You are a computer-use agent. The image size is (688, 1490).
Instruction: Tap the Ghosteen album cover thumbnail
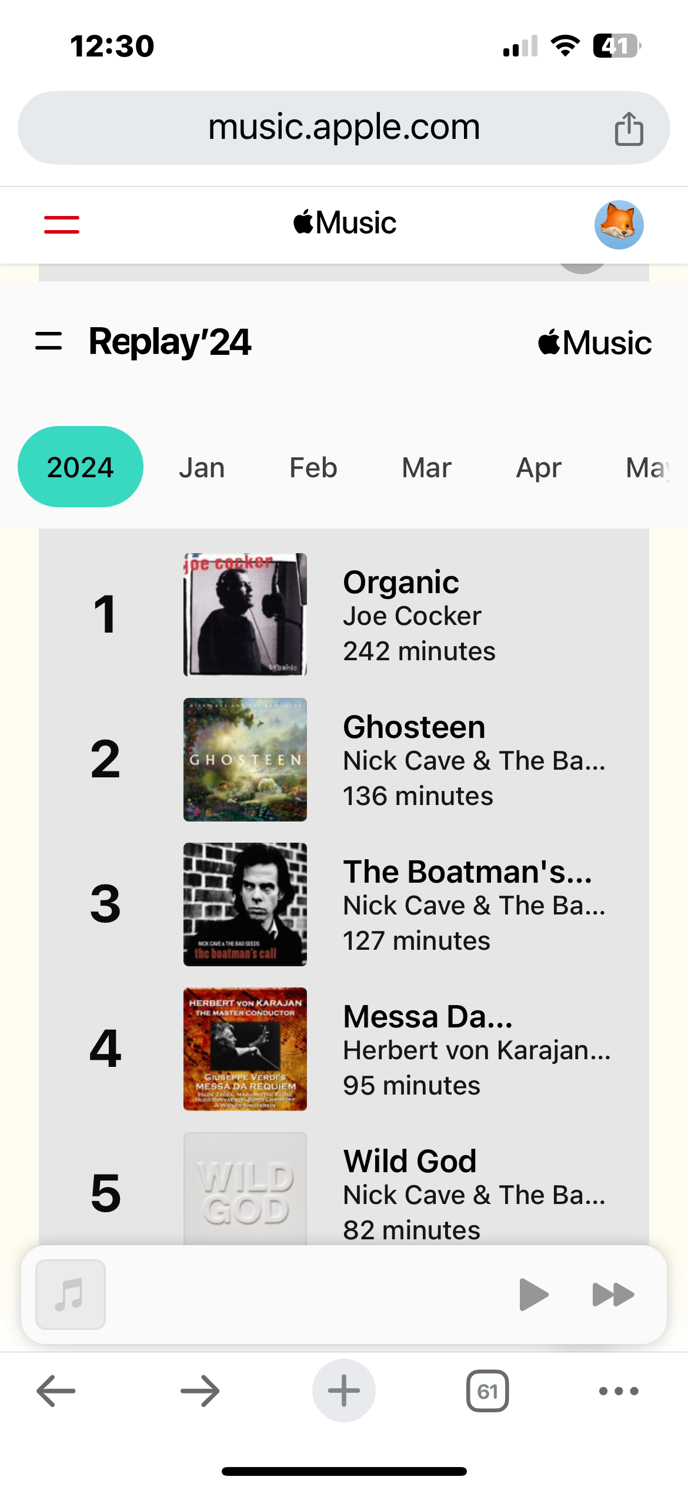pos(245,760)
